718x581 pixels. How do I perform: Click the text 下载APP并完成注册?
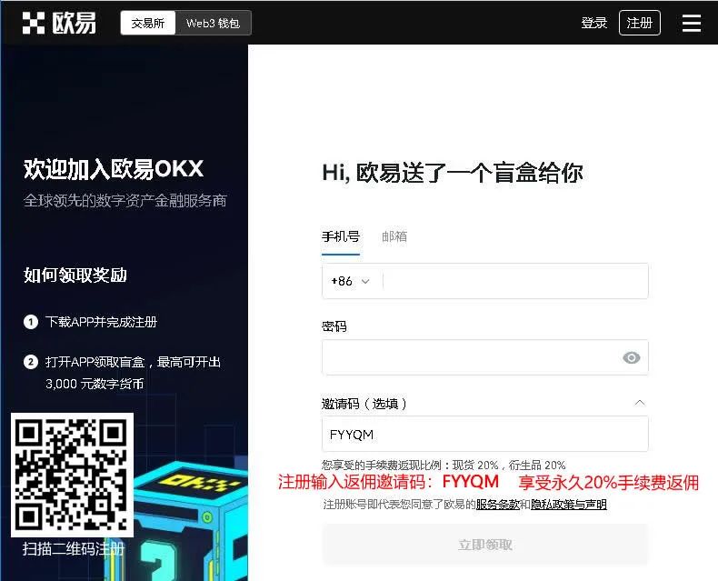click(101, 322)
